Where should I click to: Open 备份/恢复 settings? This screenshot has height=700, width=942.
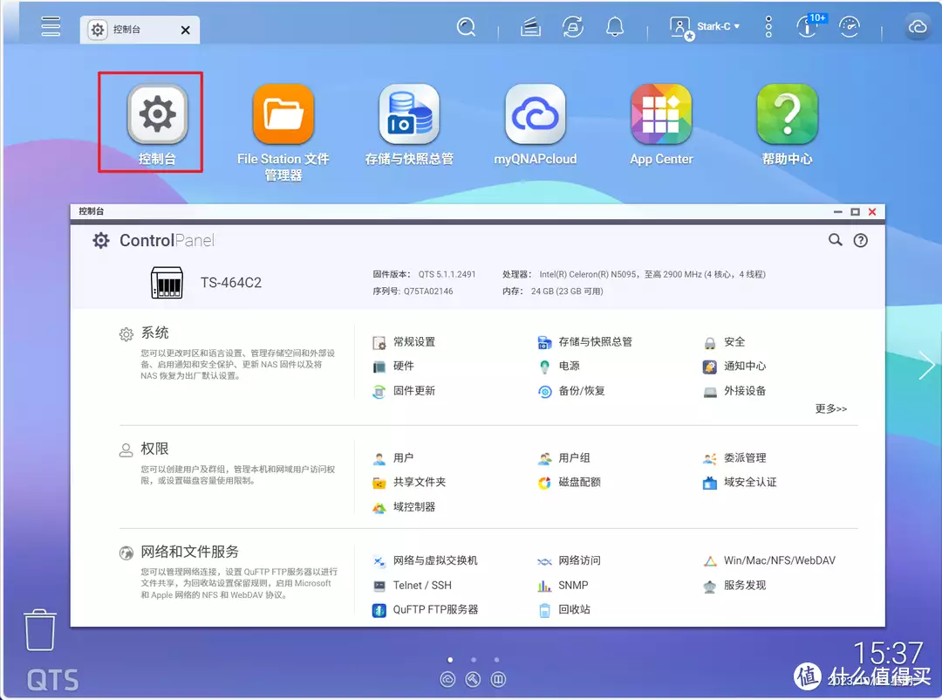pos(571,391)
